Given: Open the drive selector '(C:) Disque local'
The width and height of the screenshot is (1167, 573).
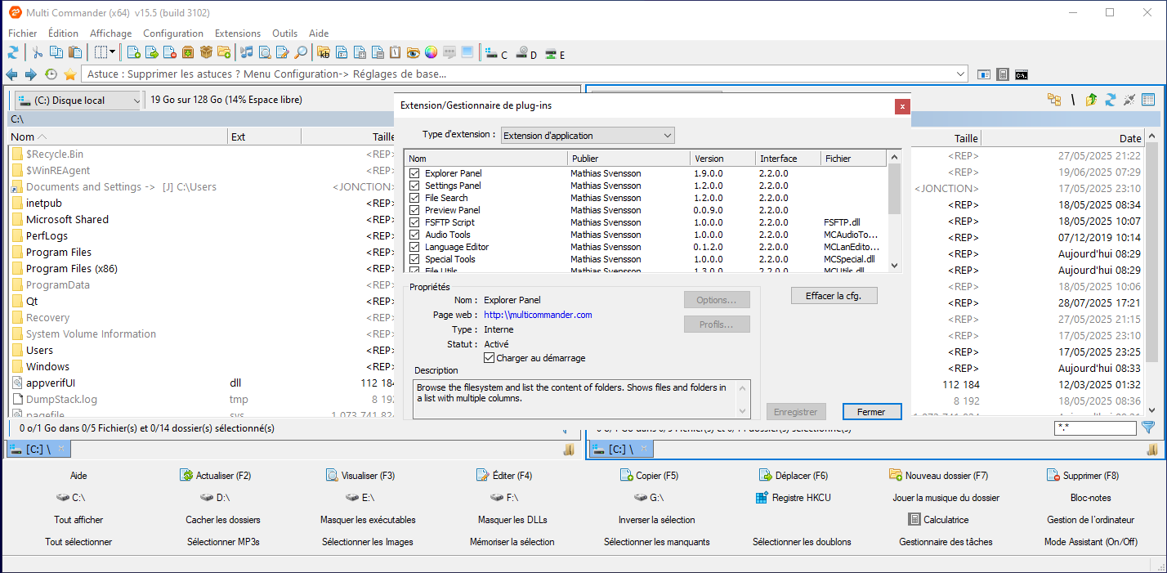Looking at the screenshot, I should point(78,101).
